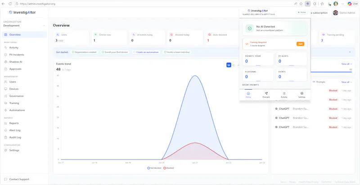Image resolution: width=360 pixels, height=185 pixels.
Task: Click the Alert Log bell icon
Action: click(6, 130)
